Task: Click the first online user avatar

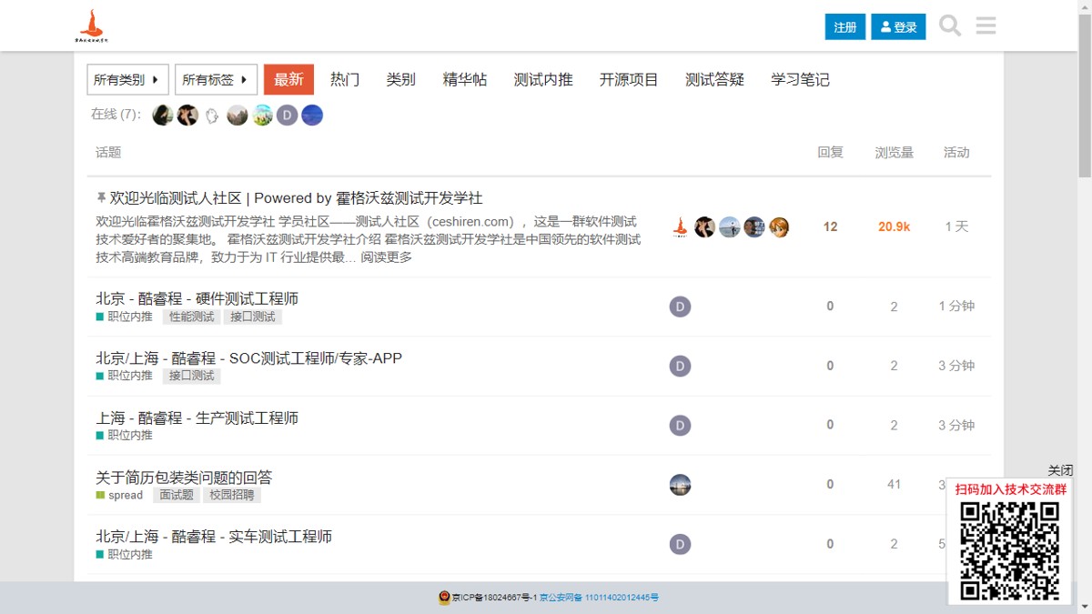Action: 163,116
